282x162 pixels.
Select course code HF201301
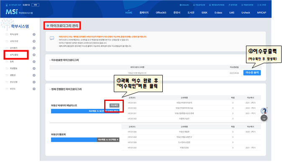click(132, 103)
